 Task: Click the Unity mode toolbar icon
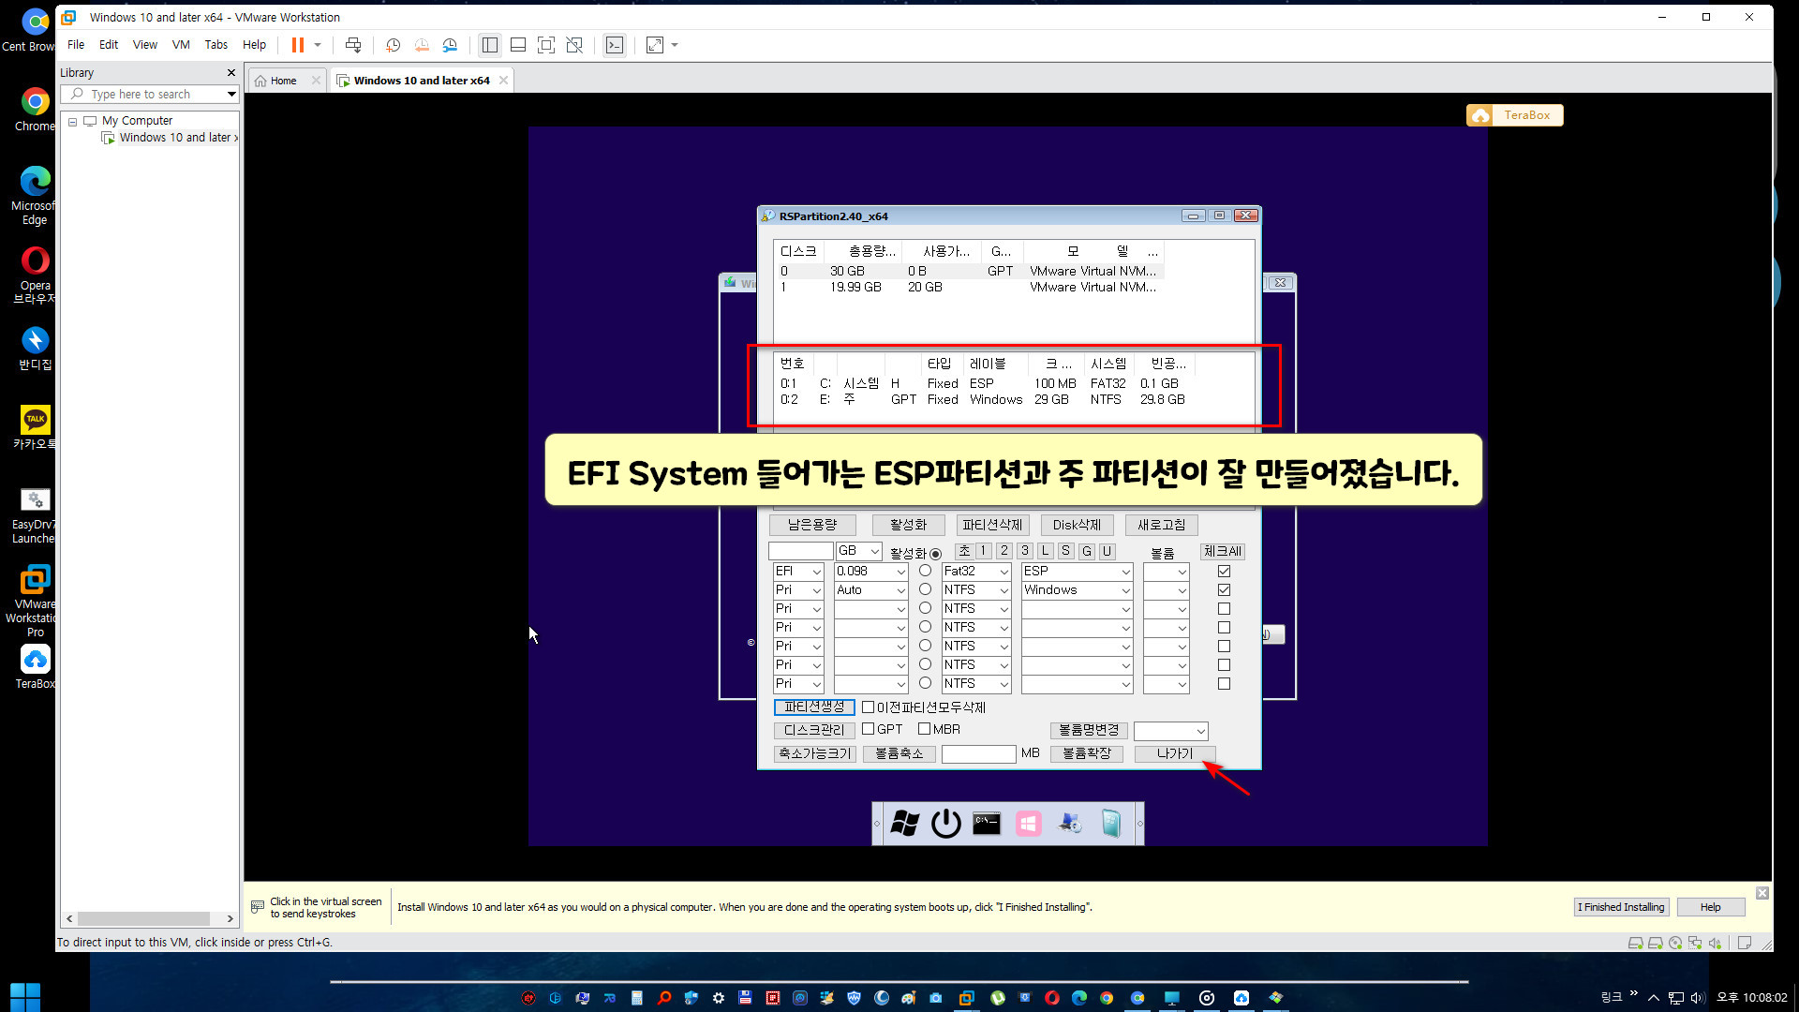pos(574,45)
